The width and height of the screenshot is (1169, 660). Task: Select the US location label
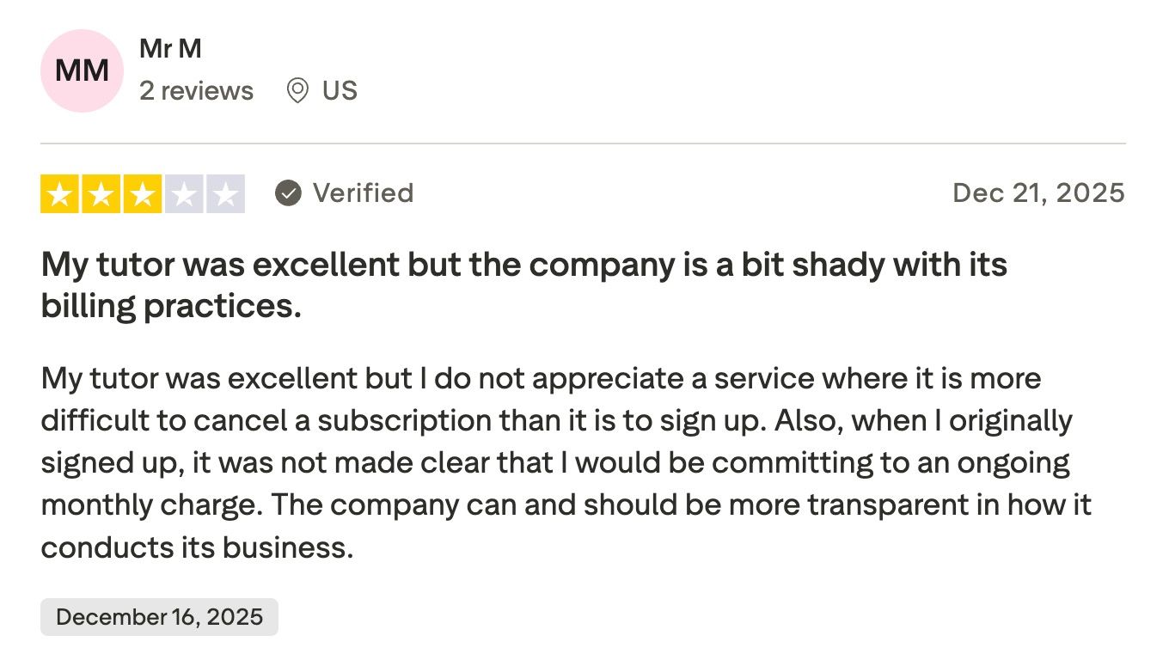[x=340, y=90]
